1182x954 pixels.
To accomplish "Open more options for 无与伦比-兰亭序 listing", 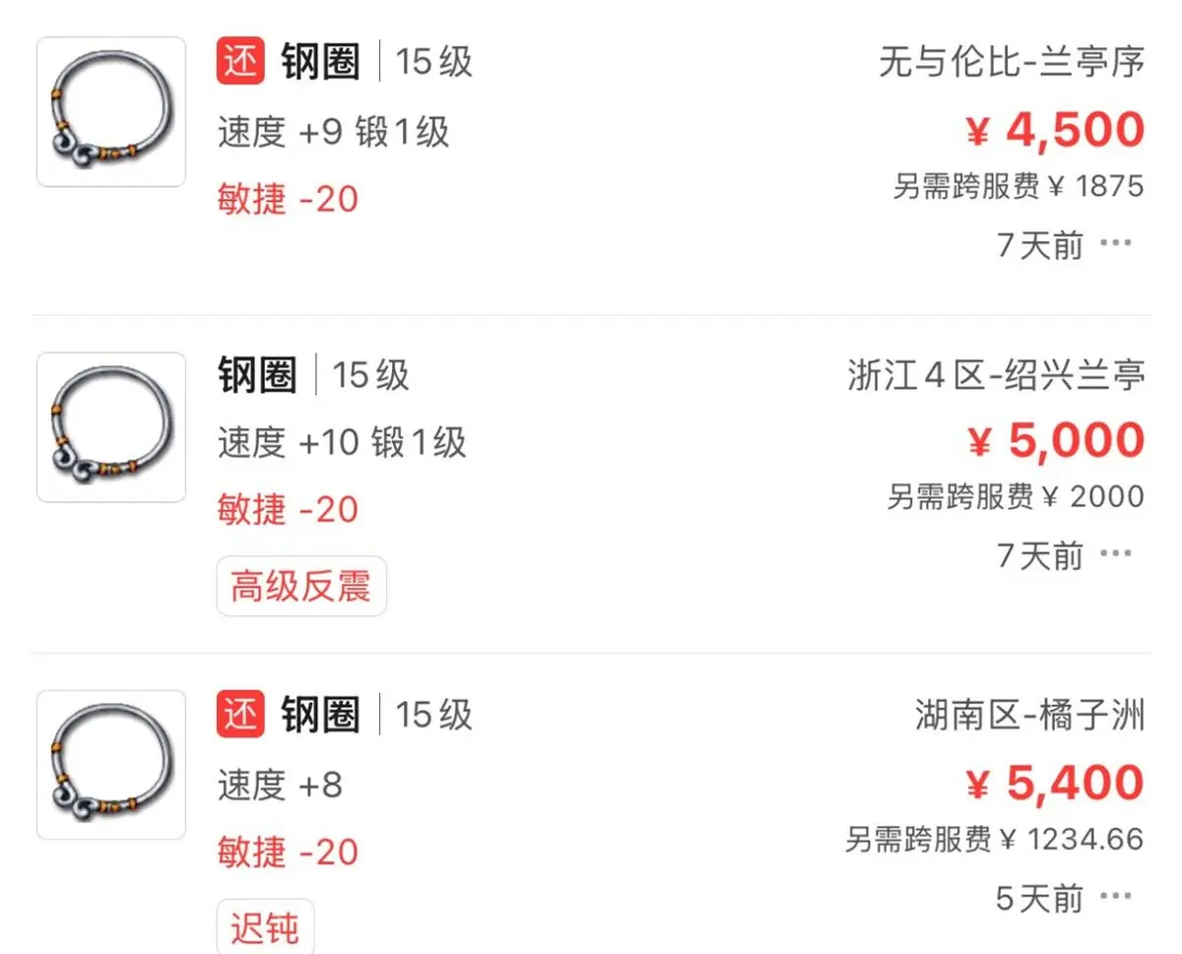I will [x=1115, y=243].
